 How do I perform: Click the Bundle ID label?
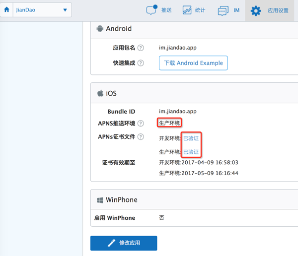tap(121, 112)
